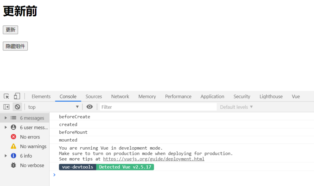This screenshot has height=186, width=314.
Task: Expand the 6 user messages group arrow
Action: [x=6, y=127]
